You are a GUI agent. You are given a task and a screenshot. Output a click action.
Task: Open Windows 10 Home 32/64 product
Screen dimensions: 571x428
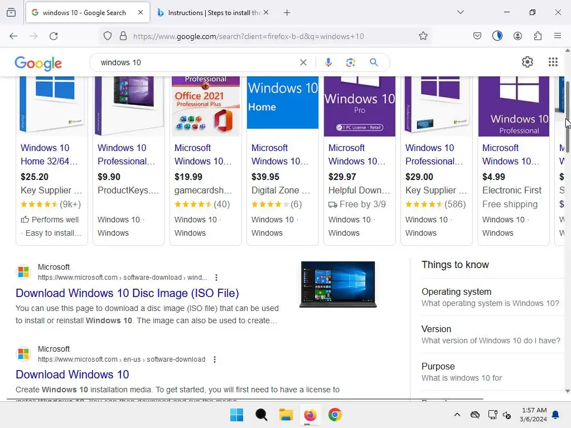coord(49,155)
